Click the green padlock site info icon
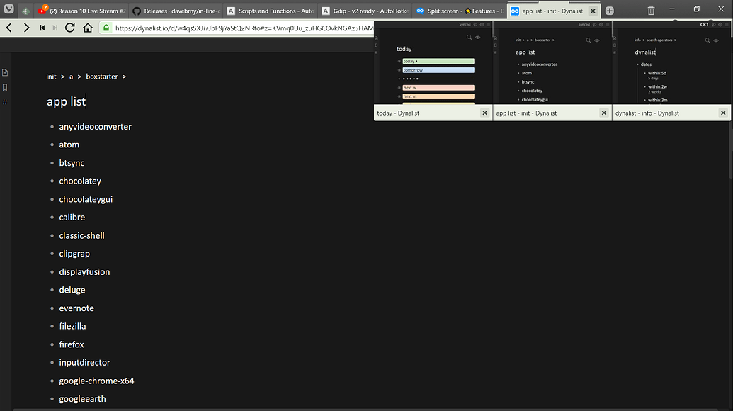Screen dimensions: 733x411 (106, 28)
